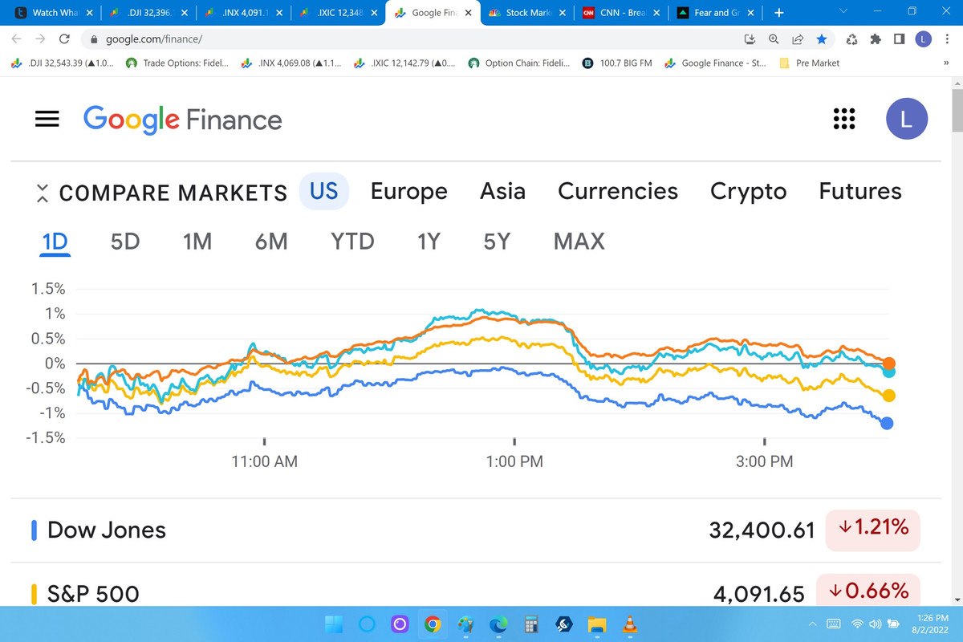The height and width of the screenshot is (642, 963).
Task: Select the 6M chart range
Action: click(271, 241)
